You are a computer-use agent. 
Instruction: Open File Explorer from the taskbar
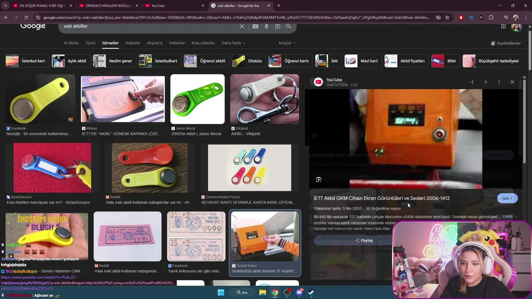(x=263, y=292)
